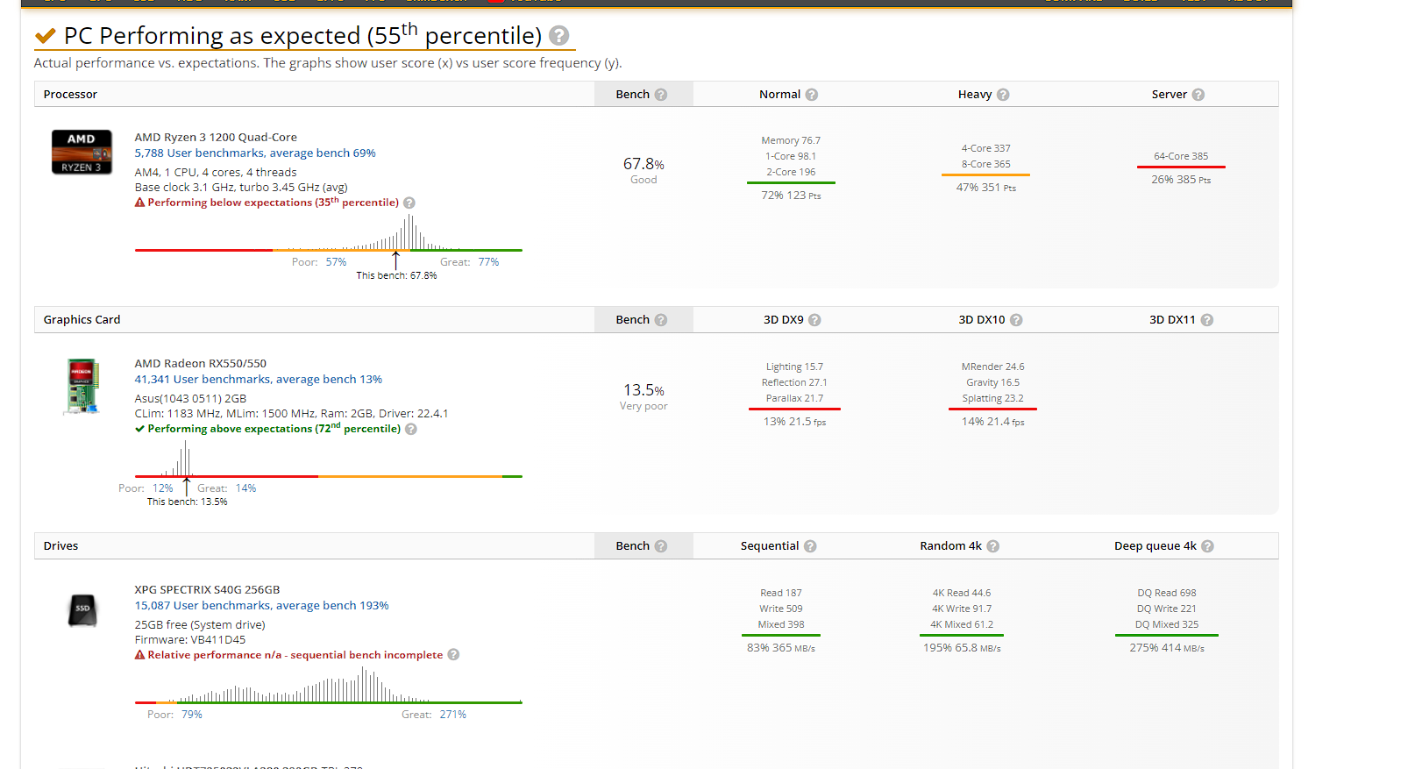Click help icon next to 3D DX9 header
The image size is (1415, 769).
814,320
